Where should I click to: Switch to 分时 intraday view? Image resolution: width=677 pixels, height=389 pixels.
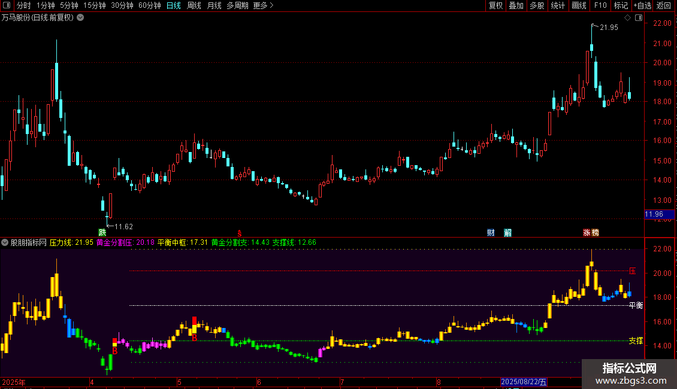pyautogui.click(x=23, y=5)
